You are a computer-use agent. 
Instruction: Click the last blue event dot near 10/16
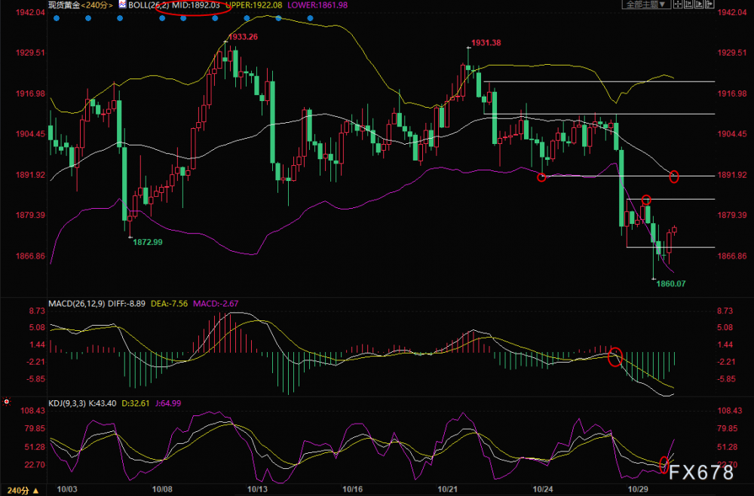310,18
